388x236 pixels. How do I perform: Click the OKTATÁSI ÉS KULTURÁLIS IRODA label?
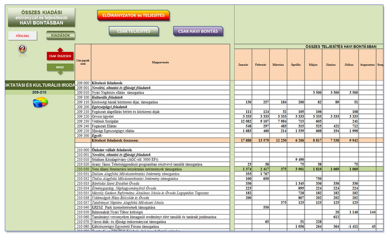tap(40, 85)
